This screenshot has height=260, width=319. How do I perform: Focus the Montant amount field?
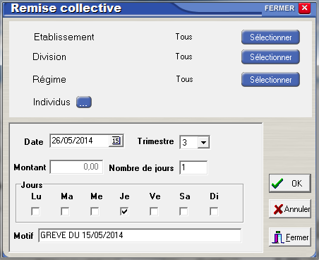pyautogui.click(x=77, y=167)
